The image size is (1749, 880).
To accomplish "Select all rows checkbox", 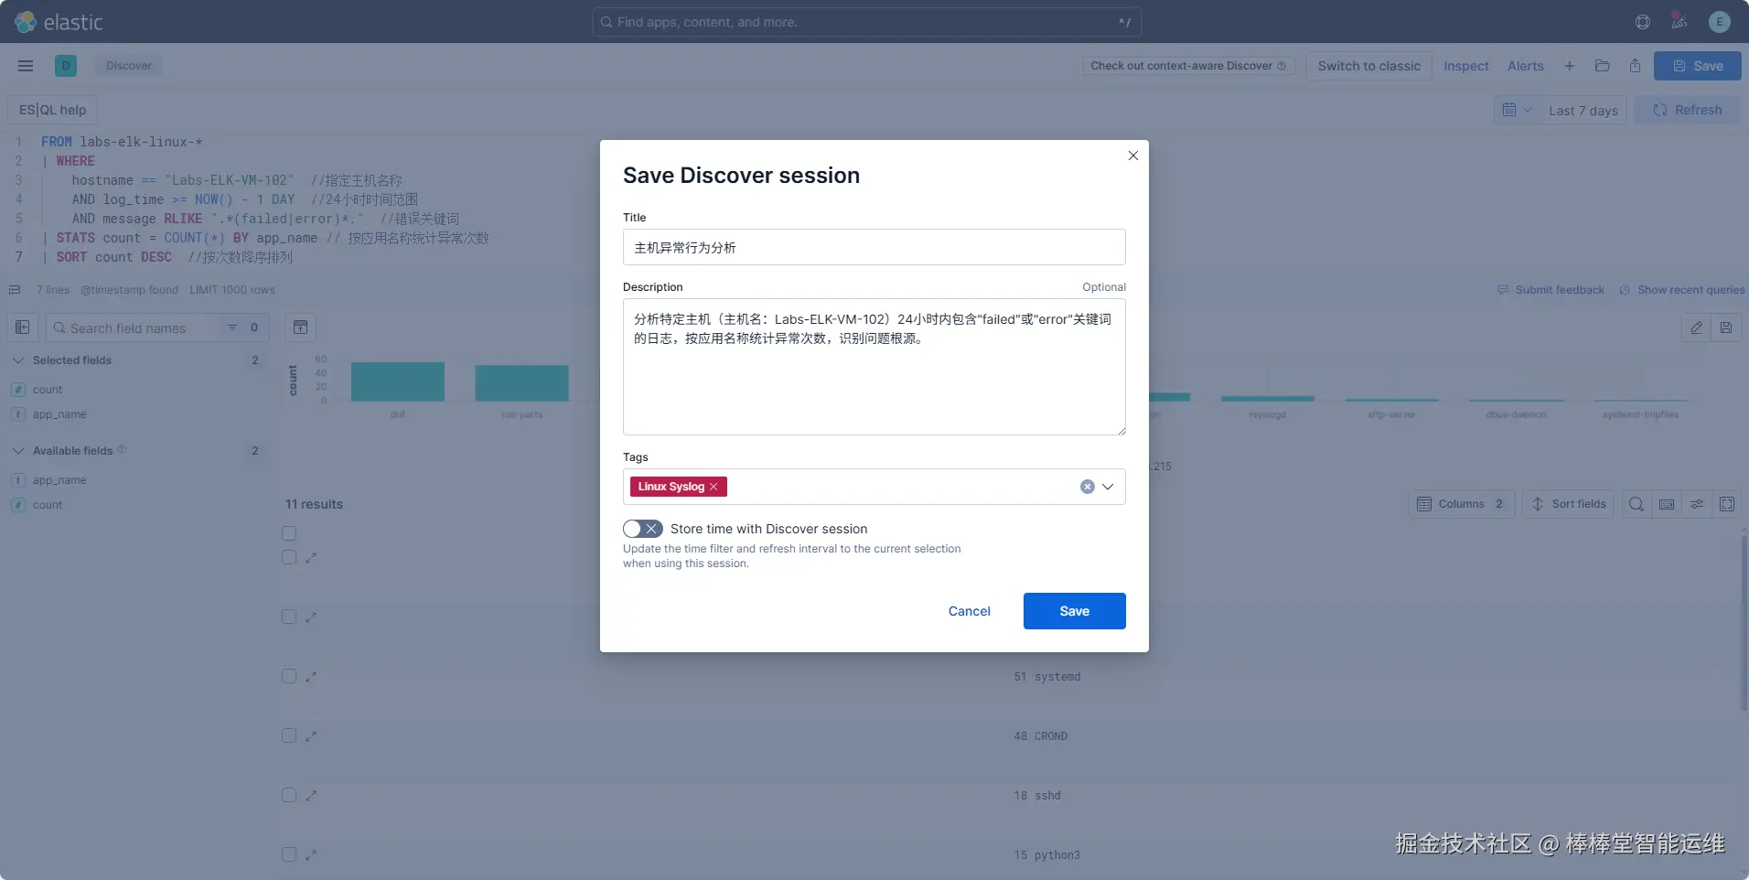I will [x=289, y=533].
